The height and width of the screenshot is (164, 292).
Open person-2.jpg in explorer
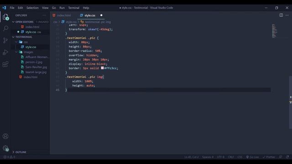(34, 62)
